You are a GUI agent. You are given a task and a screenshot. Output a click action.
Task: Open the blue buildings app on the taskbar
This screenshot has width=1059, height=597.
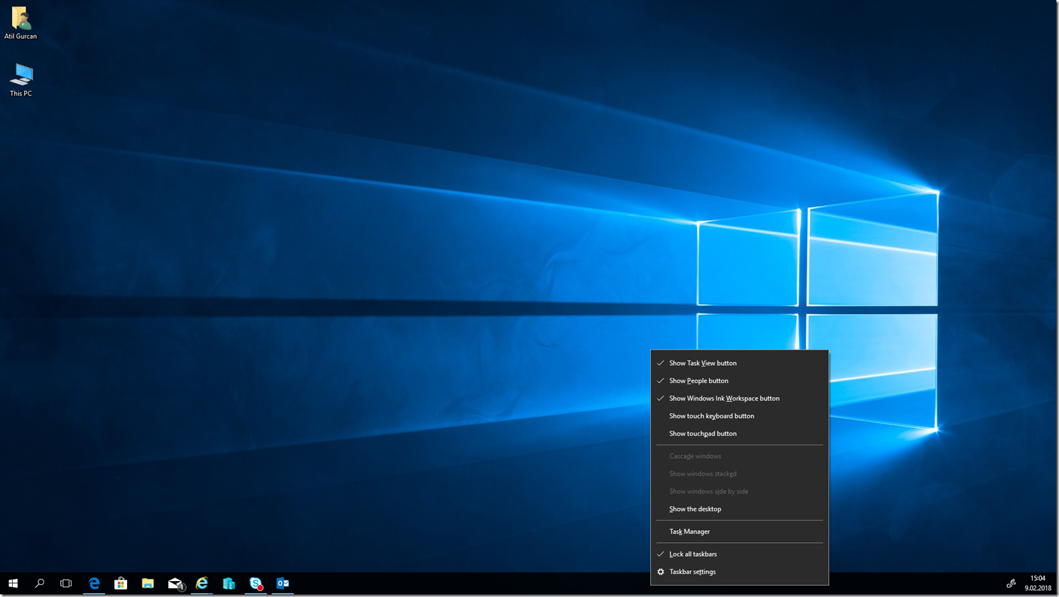point(229,584)
